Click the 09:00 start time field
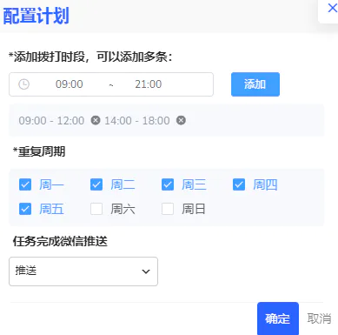 [70, 84]
